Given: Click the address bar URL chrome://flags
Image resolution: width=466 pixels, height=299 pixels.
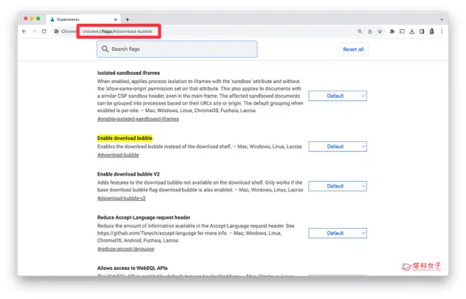Looking at the screenshot, I should tap(117, 31).
